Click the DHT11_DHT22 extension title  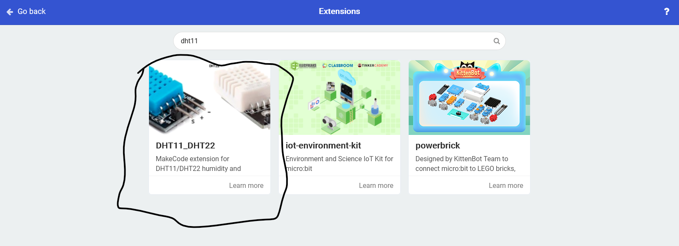185,145
